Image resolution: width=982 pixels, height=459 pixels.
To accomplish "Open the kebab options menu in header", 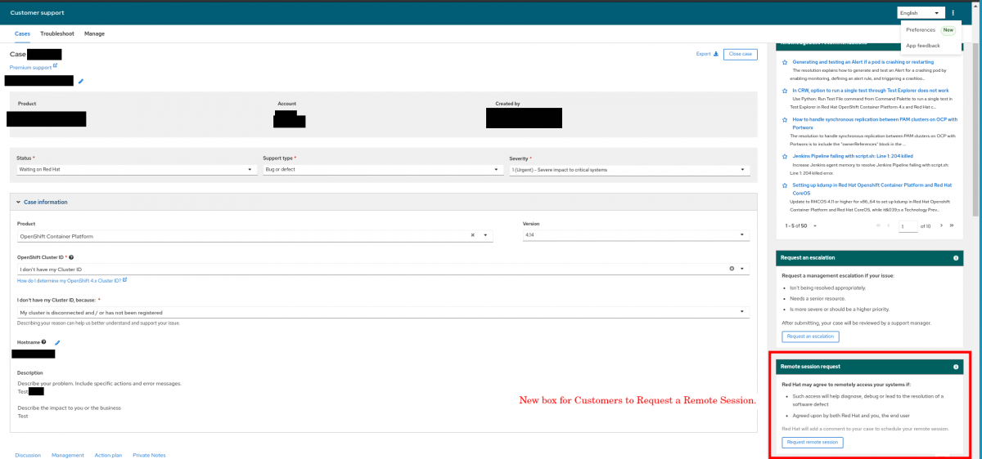I will (953, 13).
